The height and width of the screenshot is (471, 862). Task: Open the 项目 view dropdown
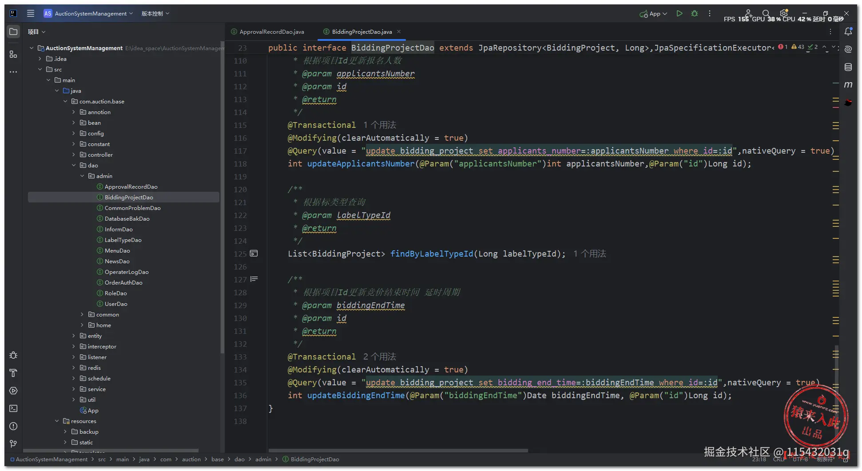pyautogui.click(x=36, y=32)
